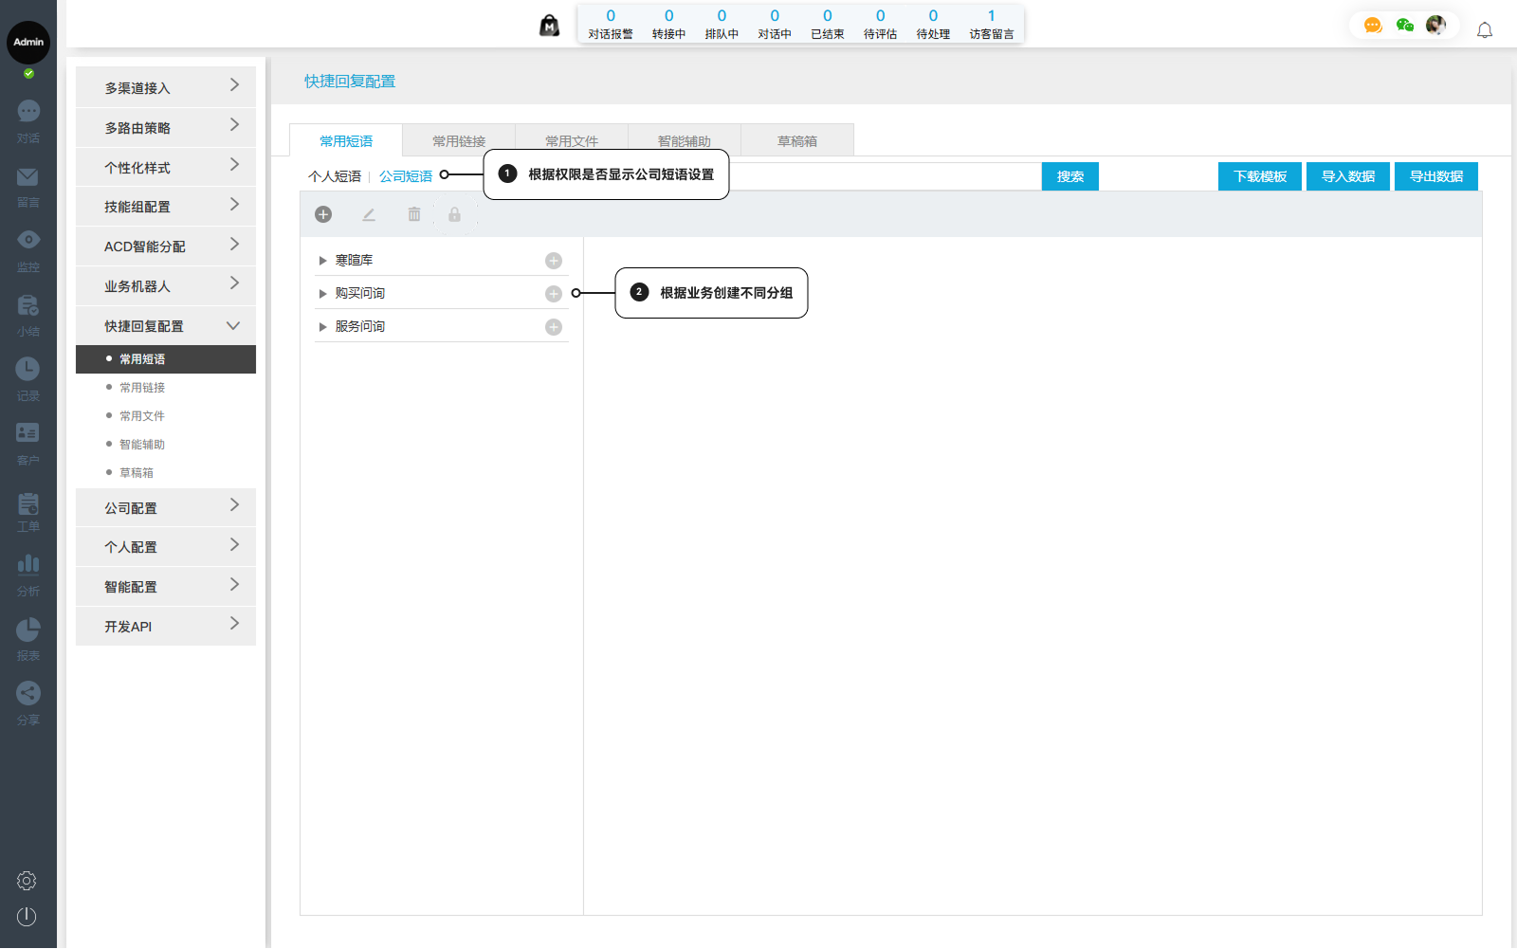Viewport: 1517px width, 949px height.
Task: Click the pencil edit icon in toolbar
Action: (x=369, y=214)
